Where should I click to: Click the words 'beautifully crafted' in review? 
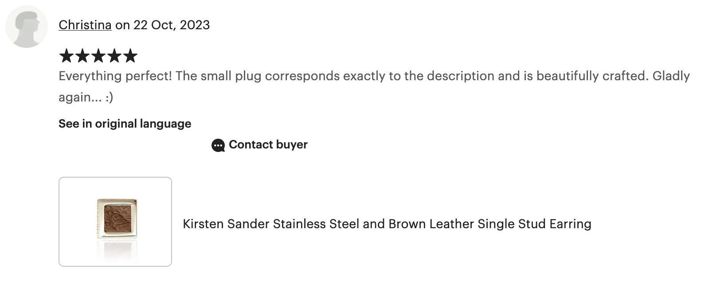pyautogui.click(x=592, y=76)
